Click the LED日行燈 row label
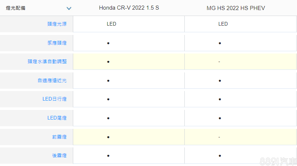This screenshot has height=166, width=297. (x=55, y=99)
